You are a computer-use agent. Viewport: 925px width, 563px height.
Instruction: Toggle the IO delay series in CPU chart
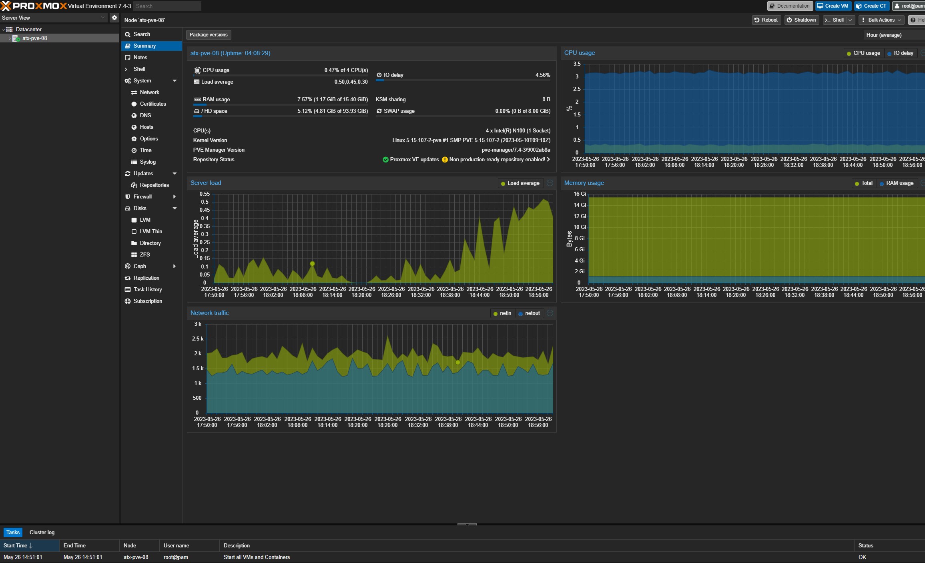click(900, 53)
